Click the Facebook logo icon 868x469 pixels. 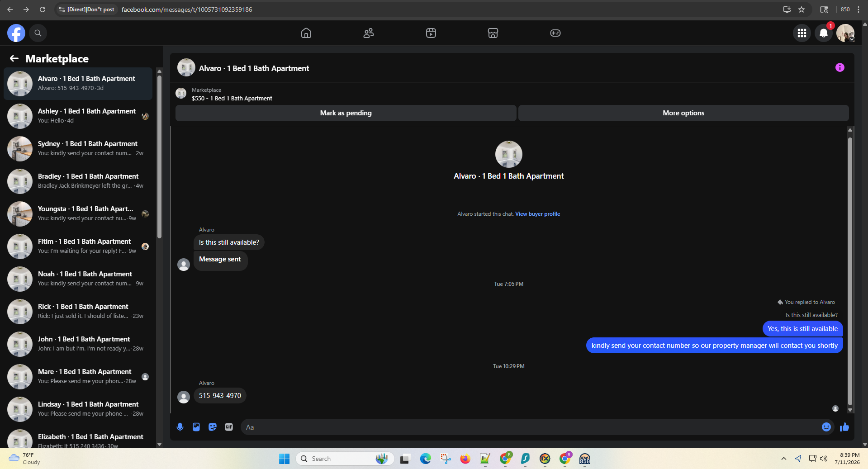[16, 33]
